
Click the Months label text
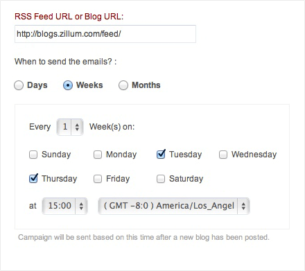coord(146,85)
